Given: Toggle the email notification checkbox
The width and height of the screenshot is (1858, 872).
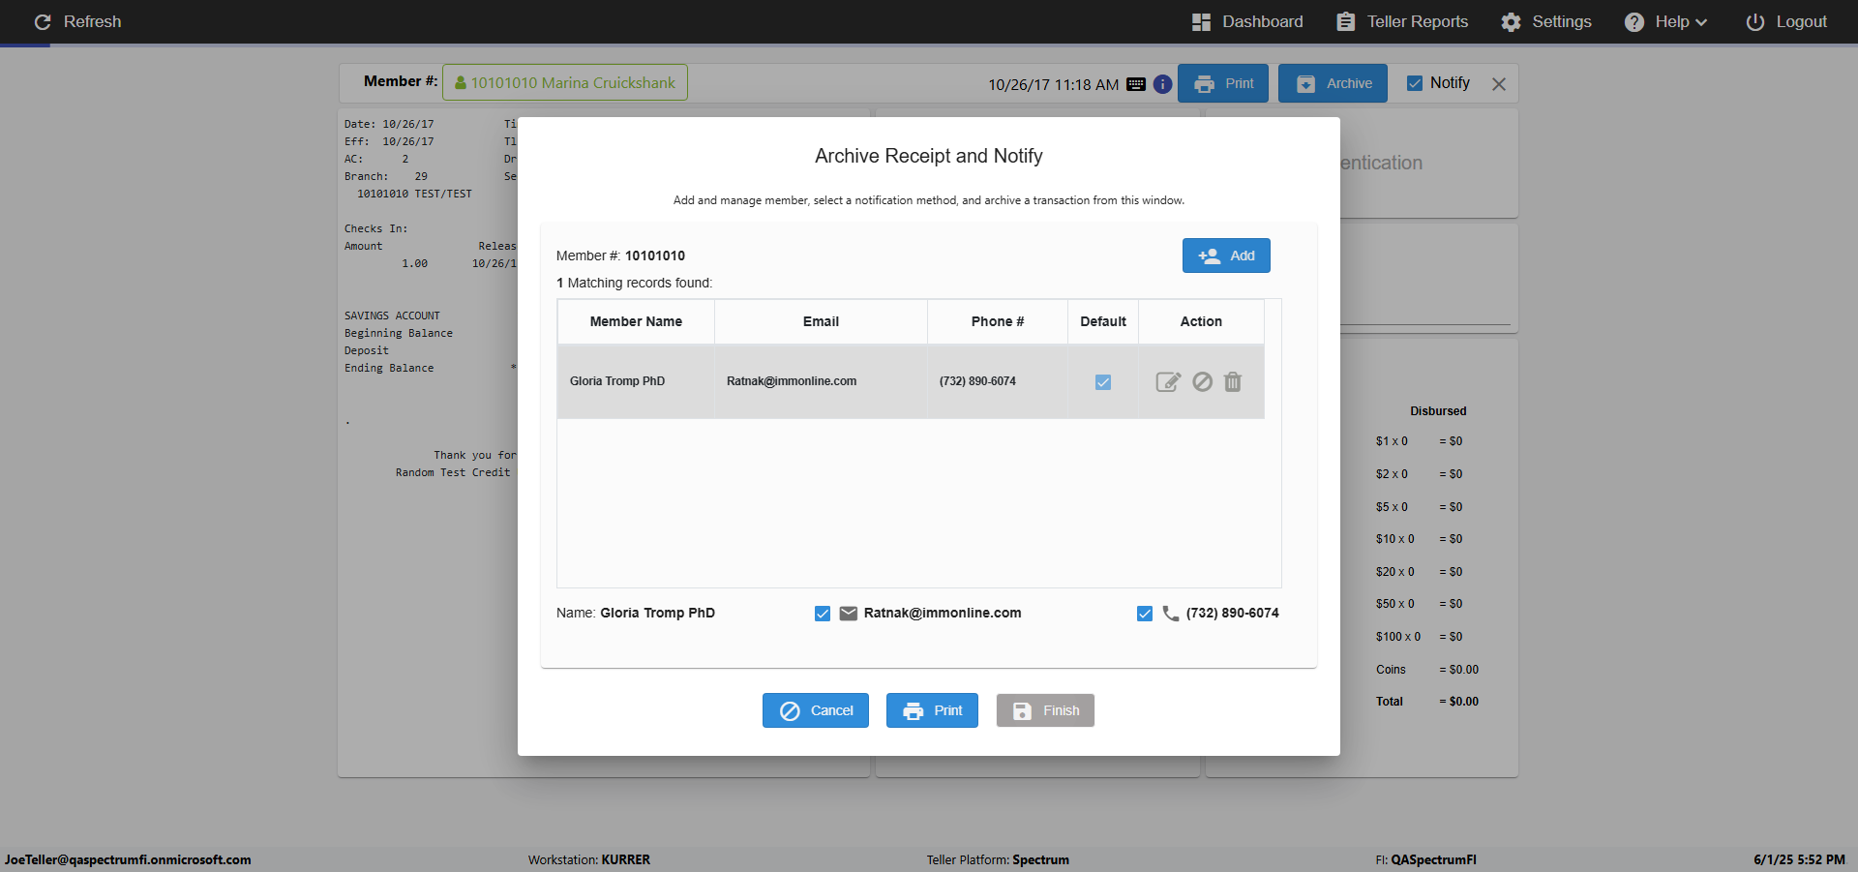Looking at the screenshot, I should click(823, 614).
